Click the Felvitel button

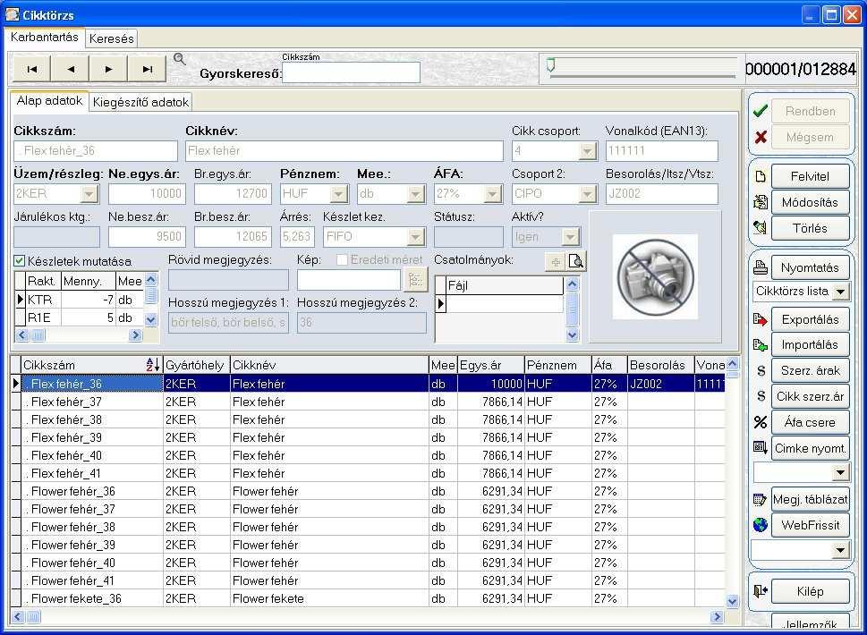pyautogui.click(x=810, y=176)
